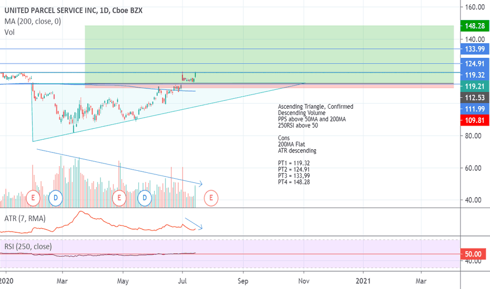Click the Jul time axis label
Screen dimensions: 490x289
pyautogui.click(x=182, y=281)
